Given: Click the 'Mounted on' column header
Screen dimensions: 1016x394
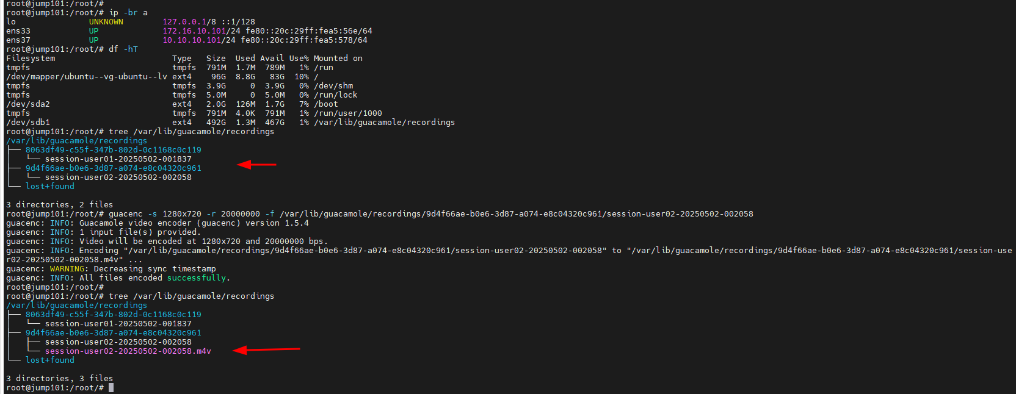Looking at the screenshot, I should 338,59.
